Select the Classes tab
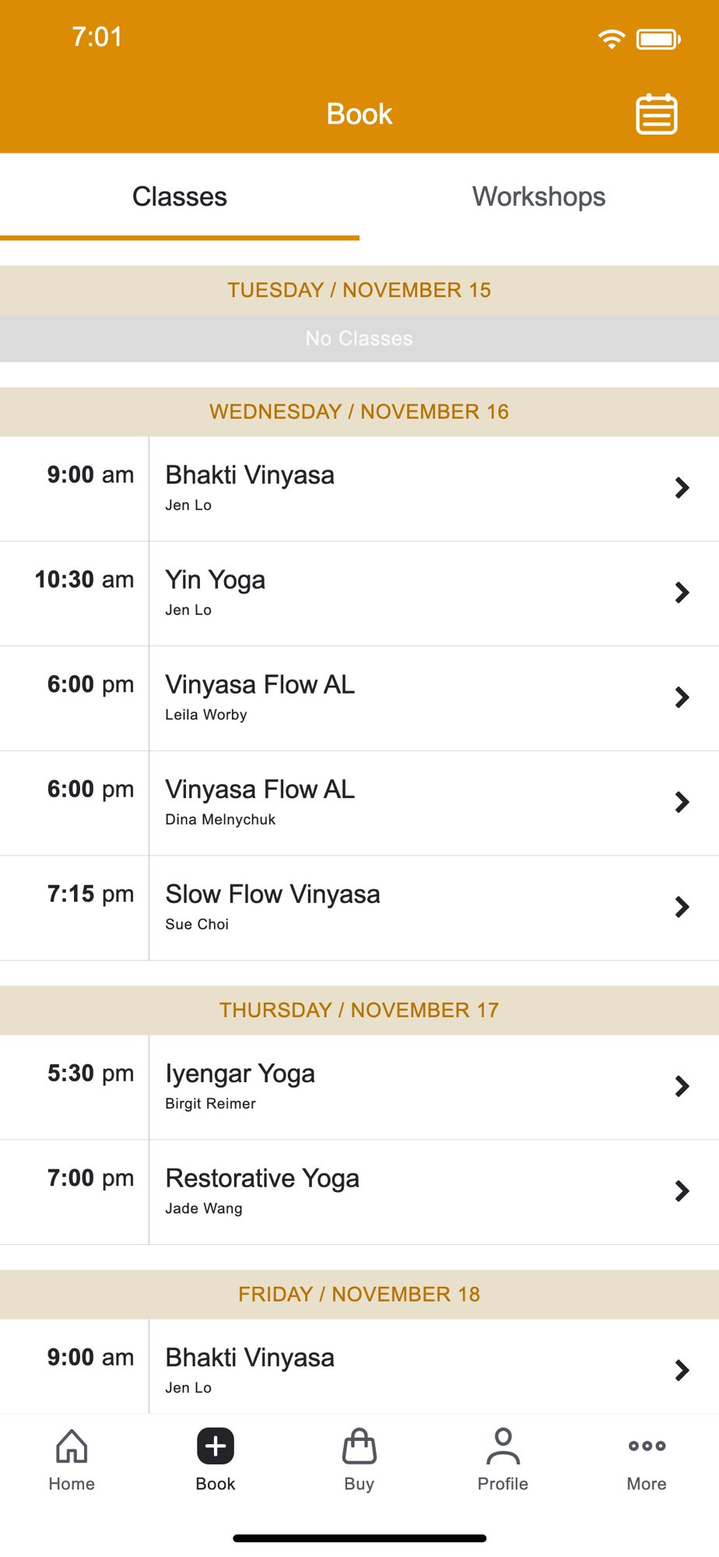The image size is (719, 1557). click(x=180, y=197)
